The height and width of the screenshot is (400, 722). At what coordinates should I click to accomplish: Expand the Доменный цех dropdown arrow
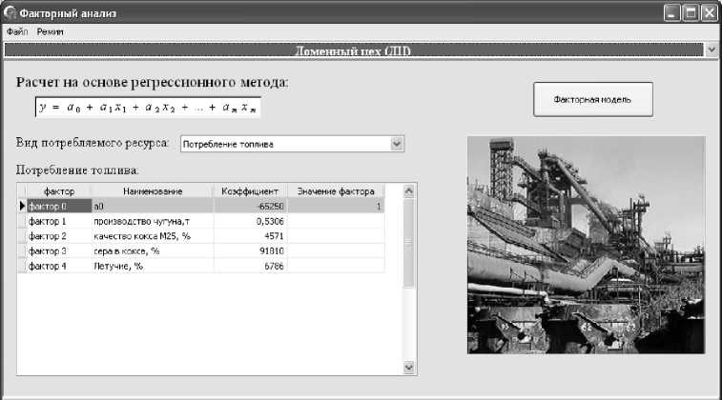click(x=711, y=49)
